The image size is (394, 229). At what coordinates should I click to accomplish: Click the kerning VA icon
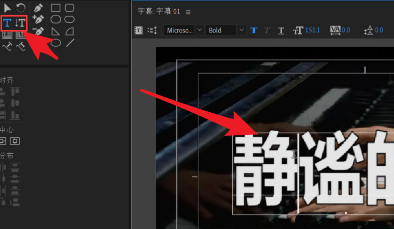335,31
